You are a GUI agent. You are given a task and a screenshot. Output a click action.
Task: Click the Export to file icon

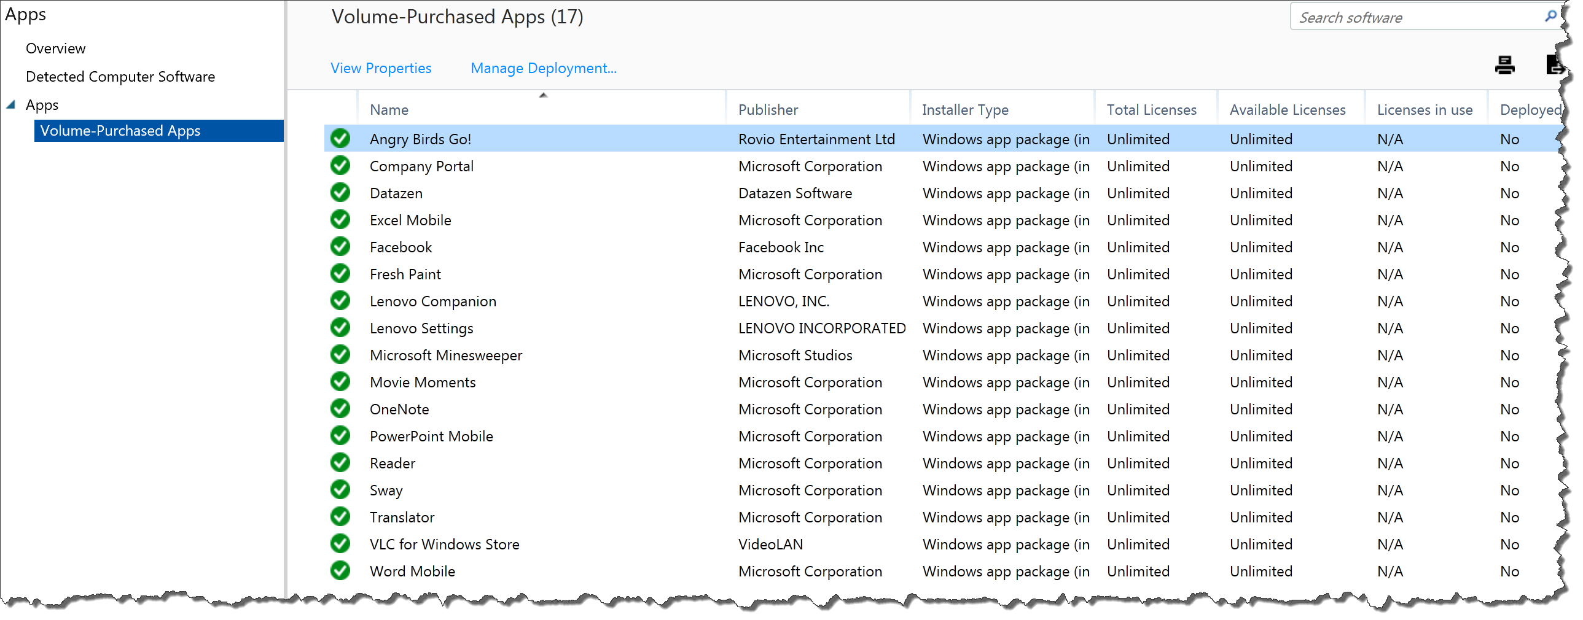(1557, 64)
